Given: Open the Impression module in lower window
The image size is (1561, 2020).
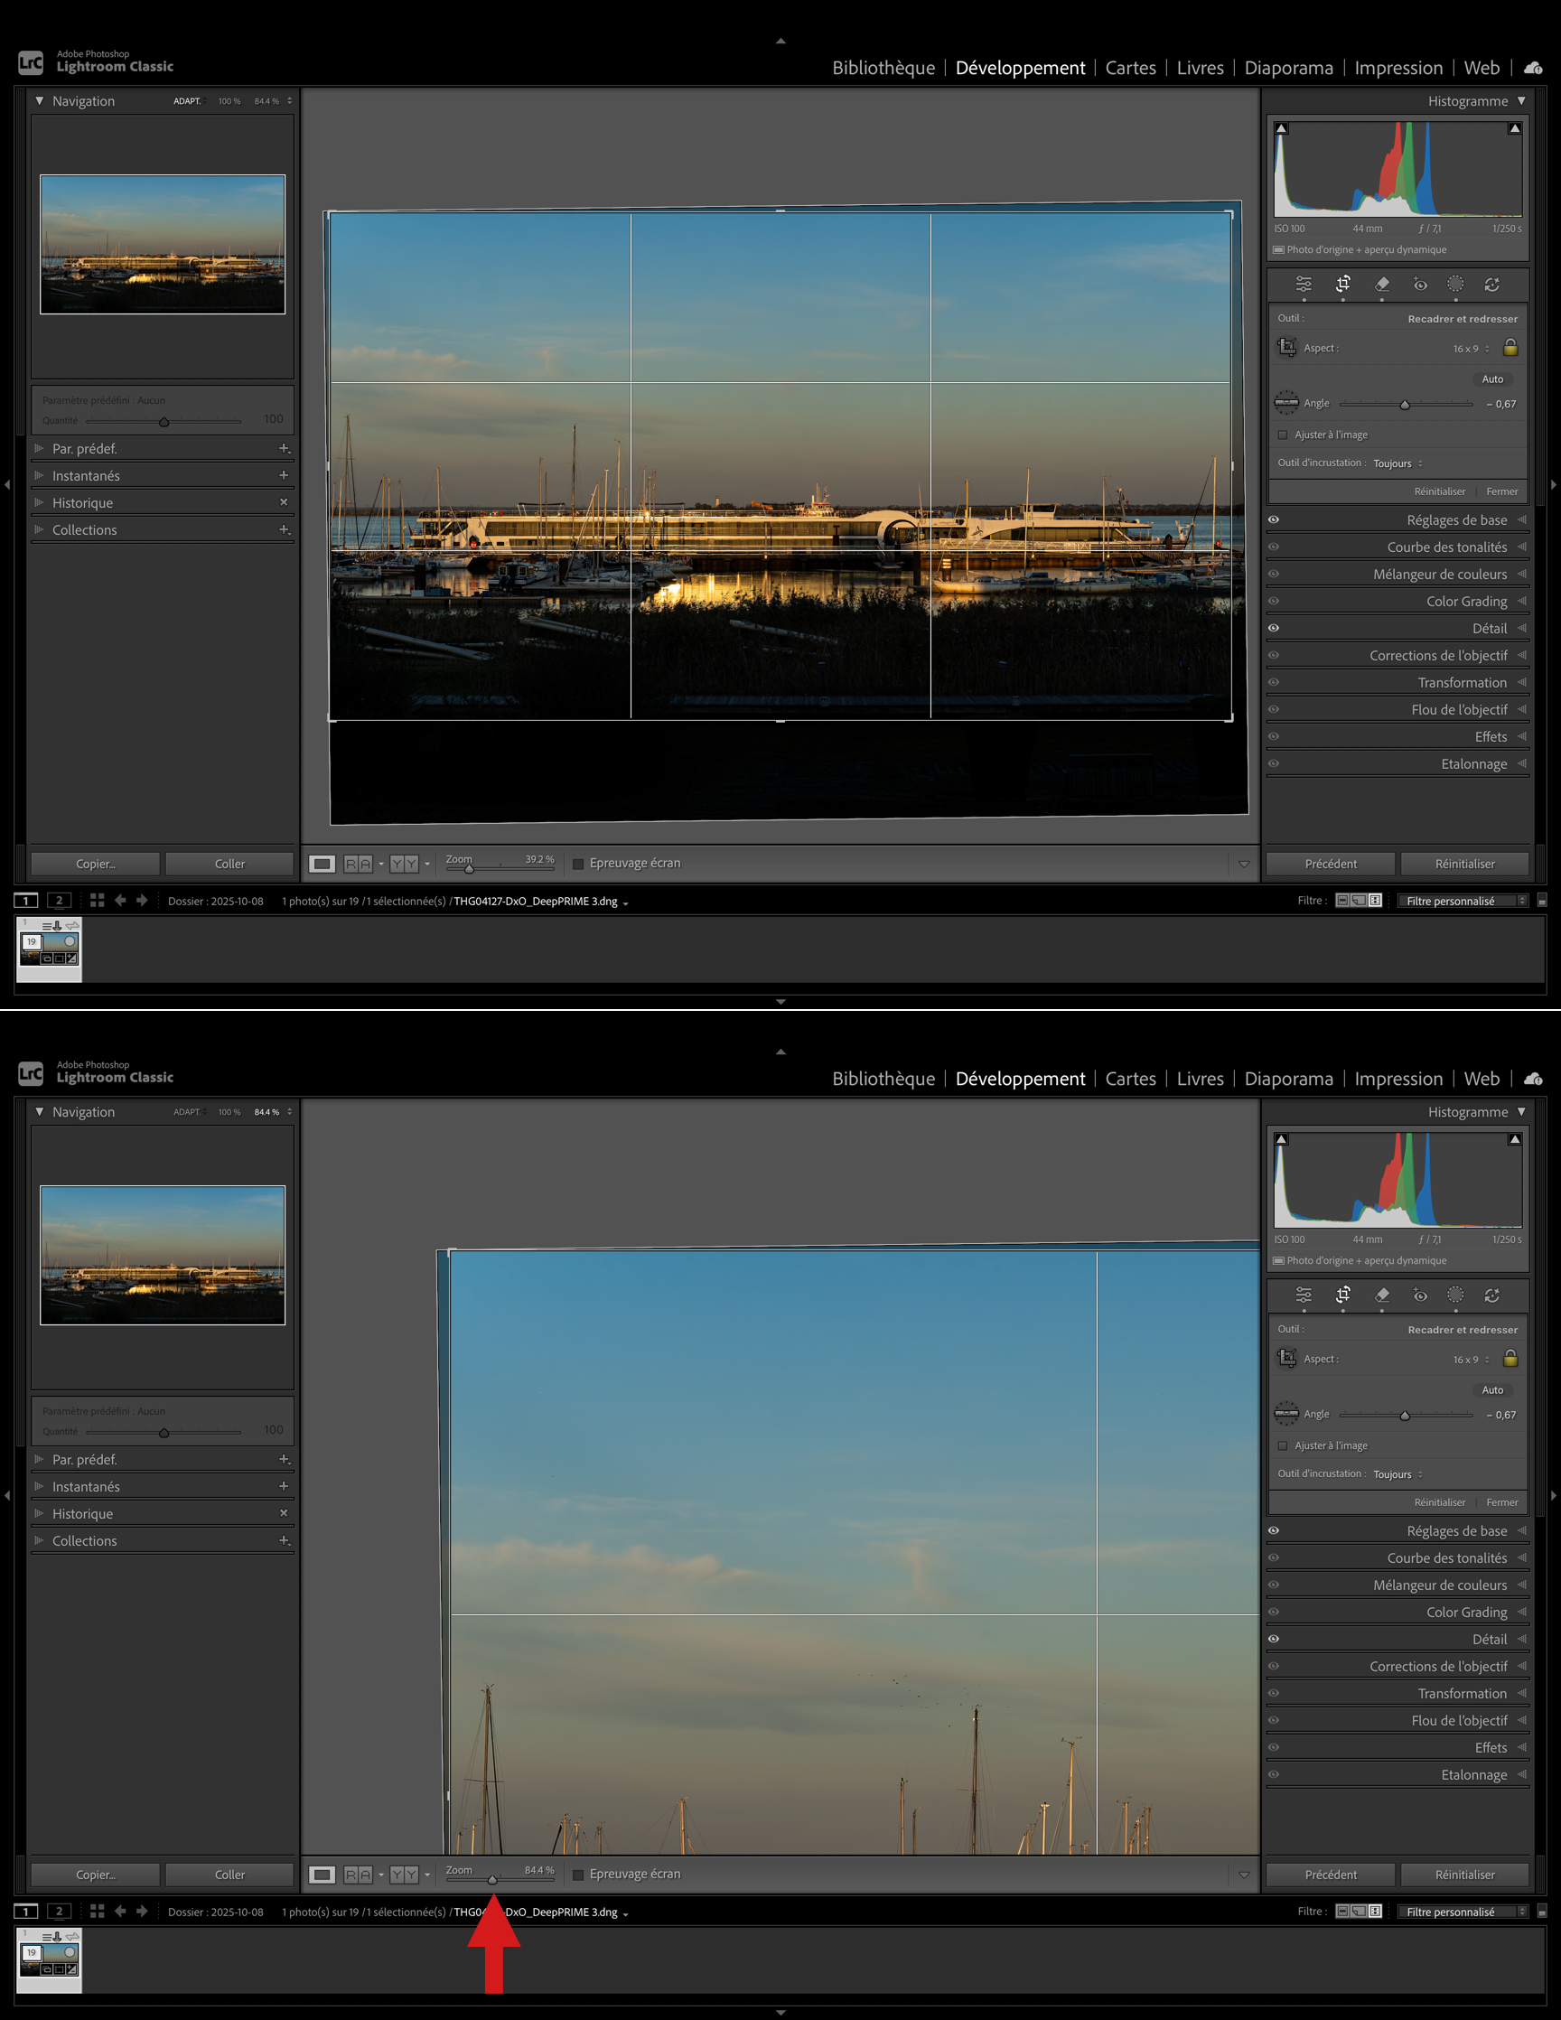Looking at the screenshot, I should 1397,1079.
